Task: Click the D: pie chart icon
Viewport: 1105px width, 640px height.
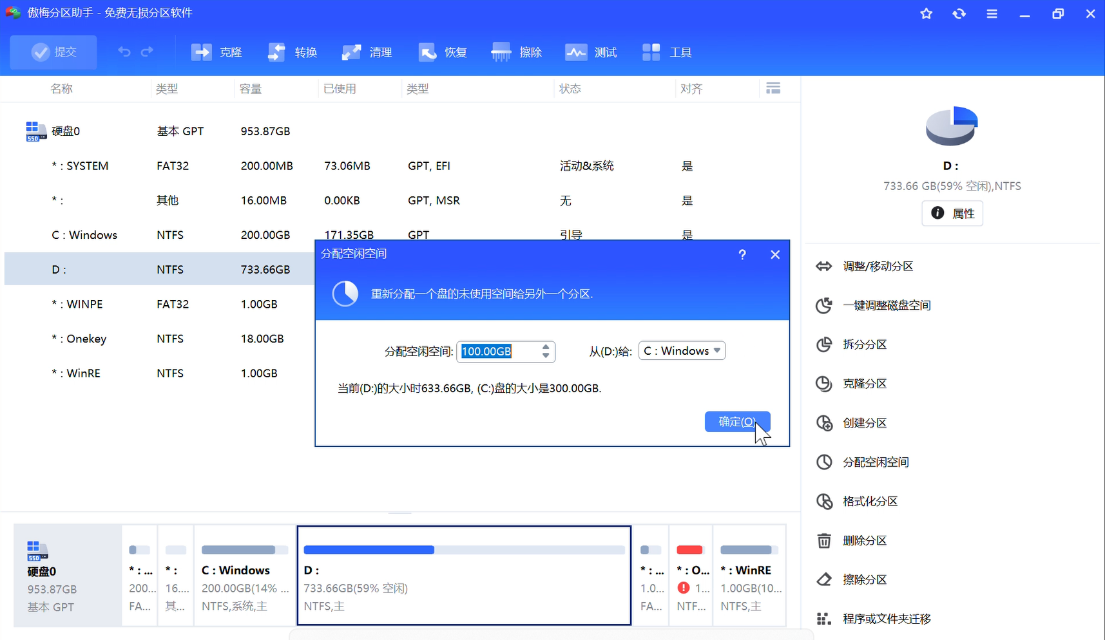Action: click(x=952, y=126)
